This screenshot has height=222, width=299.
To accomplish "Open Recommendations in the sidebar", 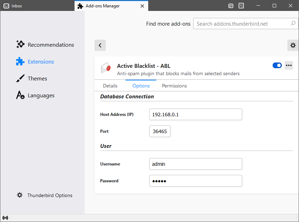I will tap(45, 45).
